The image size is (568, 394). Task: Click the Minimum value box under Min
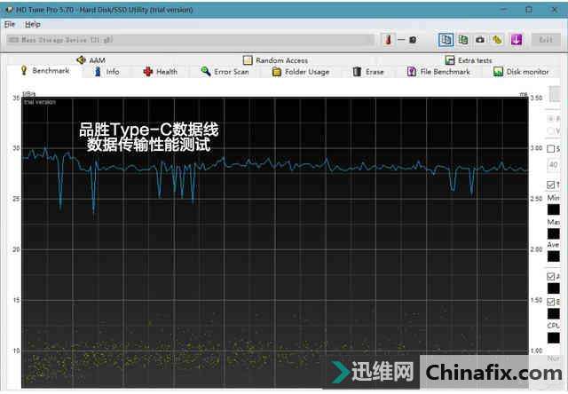[x=553, y=209]
